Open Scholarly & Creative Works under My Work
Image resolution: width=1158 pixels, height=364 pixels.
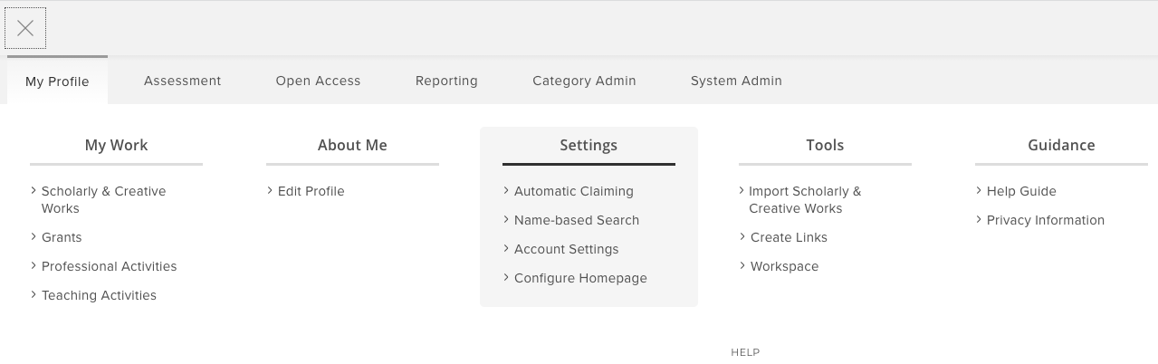click(x=103, y=199)
